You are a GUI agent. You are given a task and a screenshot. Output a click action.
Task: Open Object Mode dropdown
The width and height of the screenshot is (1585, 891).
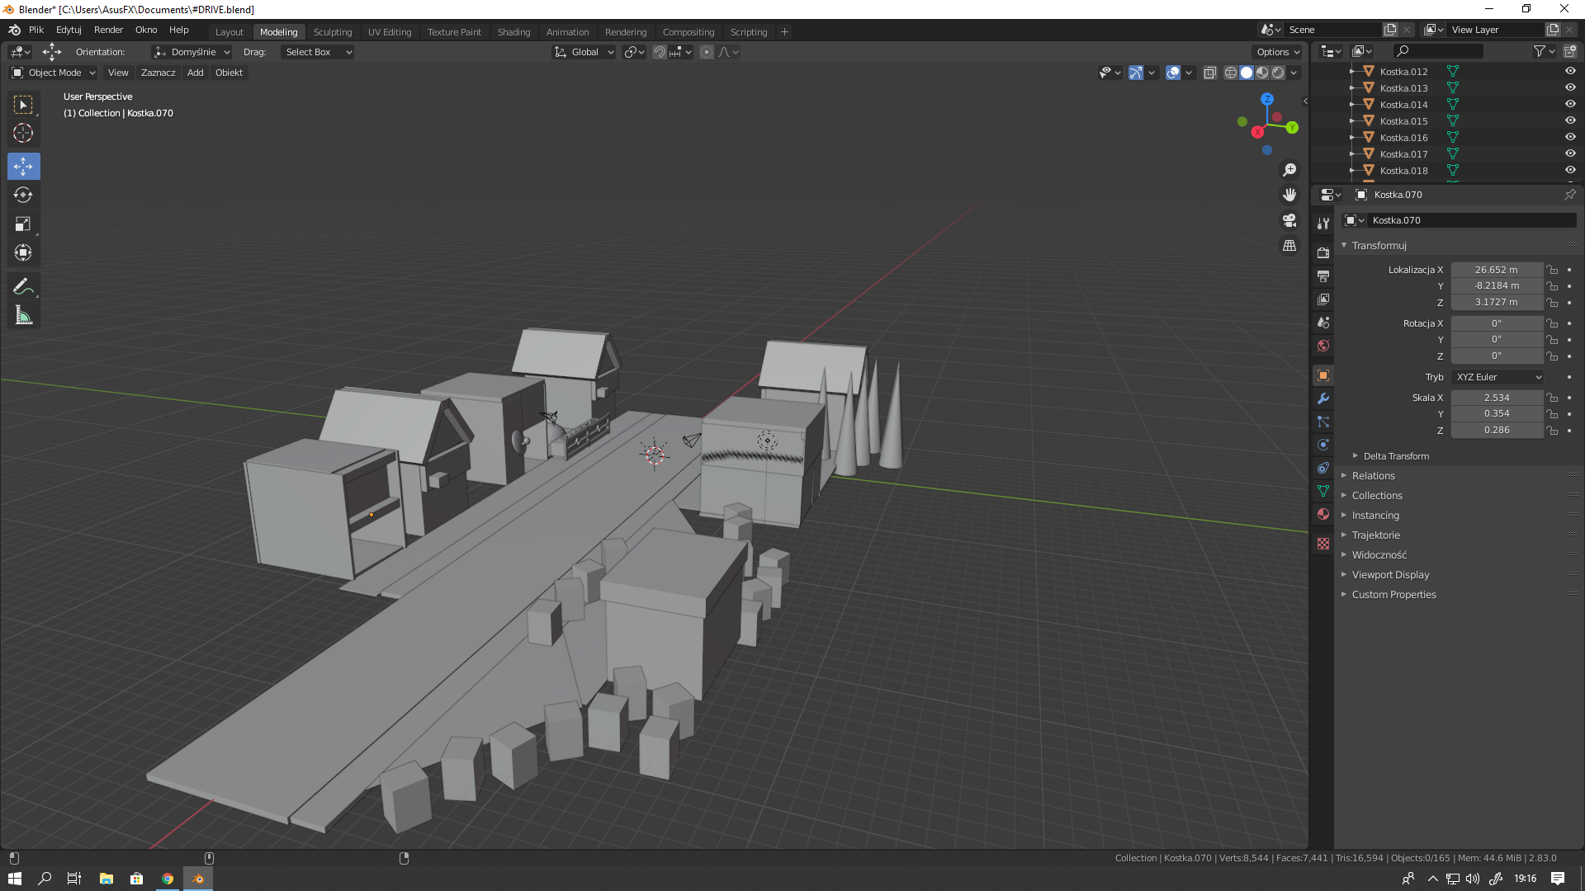point(54,73)
